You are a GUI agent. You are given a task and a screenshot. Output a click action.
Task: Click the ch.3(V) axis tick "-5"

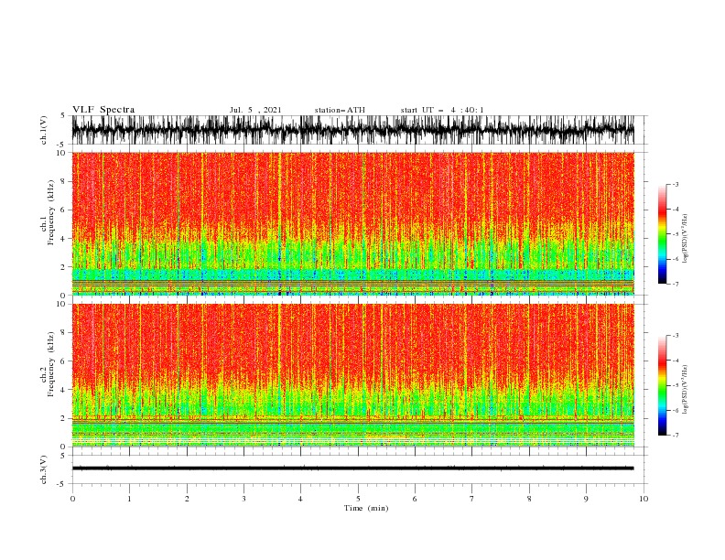coord(62,484)
